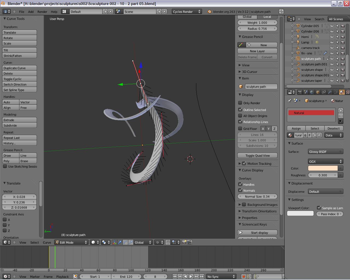Click the Grease Pencil draw pencil icon
Screen dimensions: 350x280
point(241,45)
